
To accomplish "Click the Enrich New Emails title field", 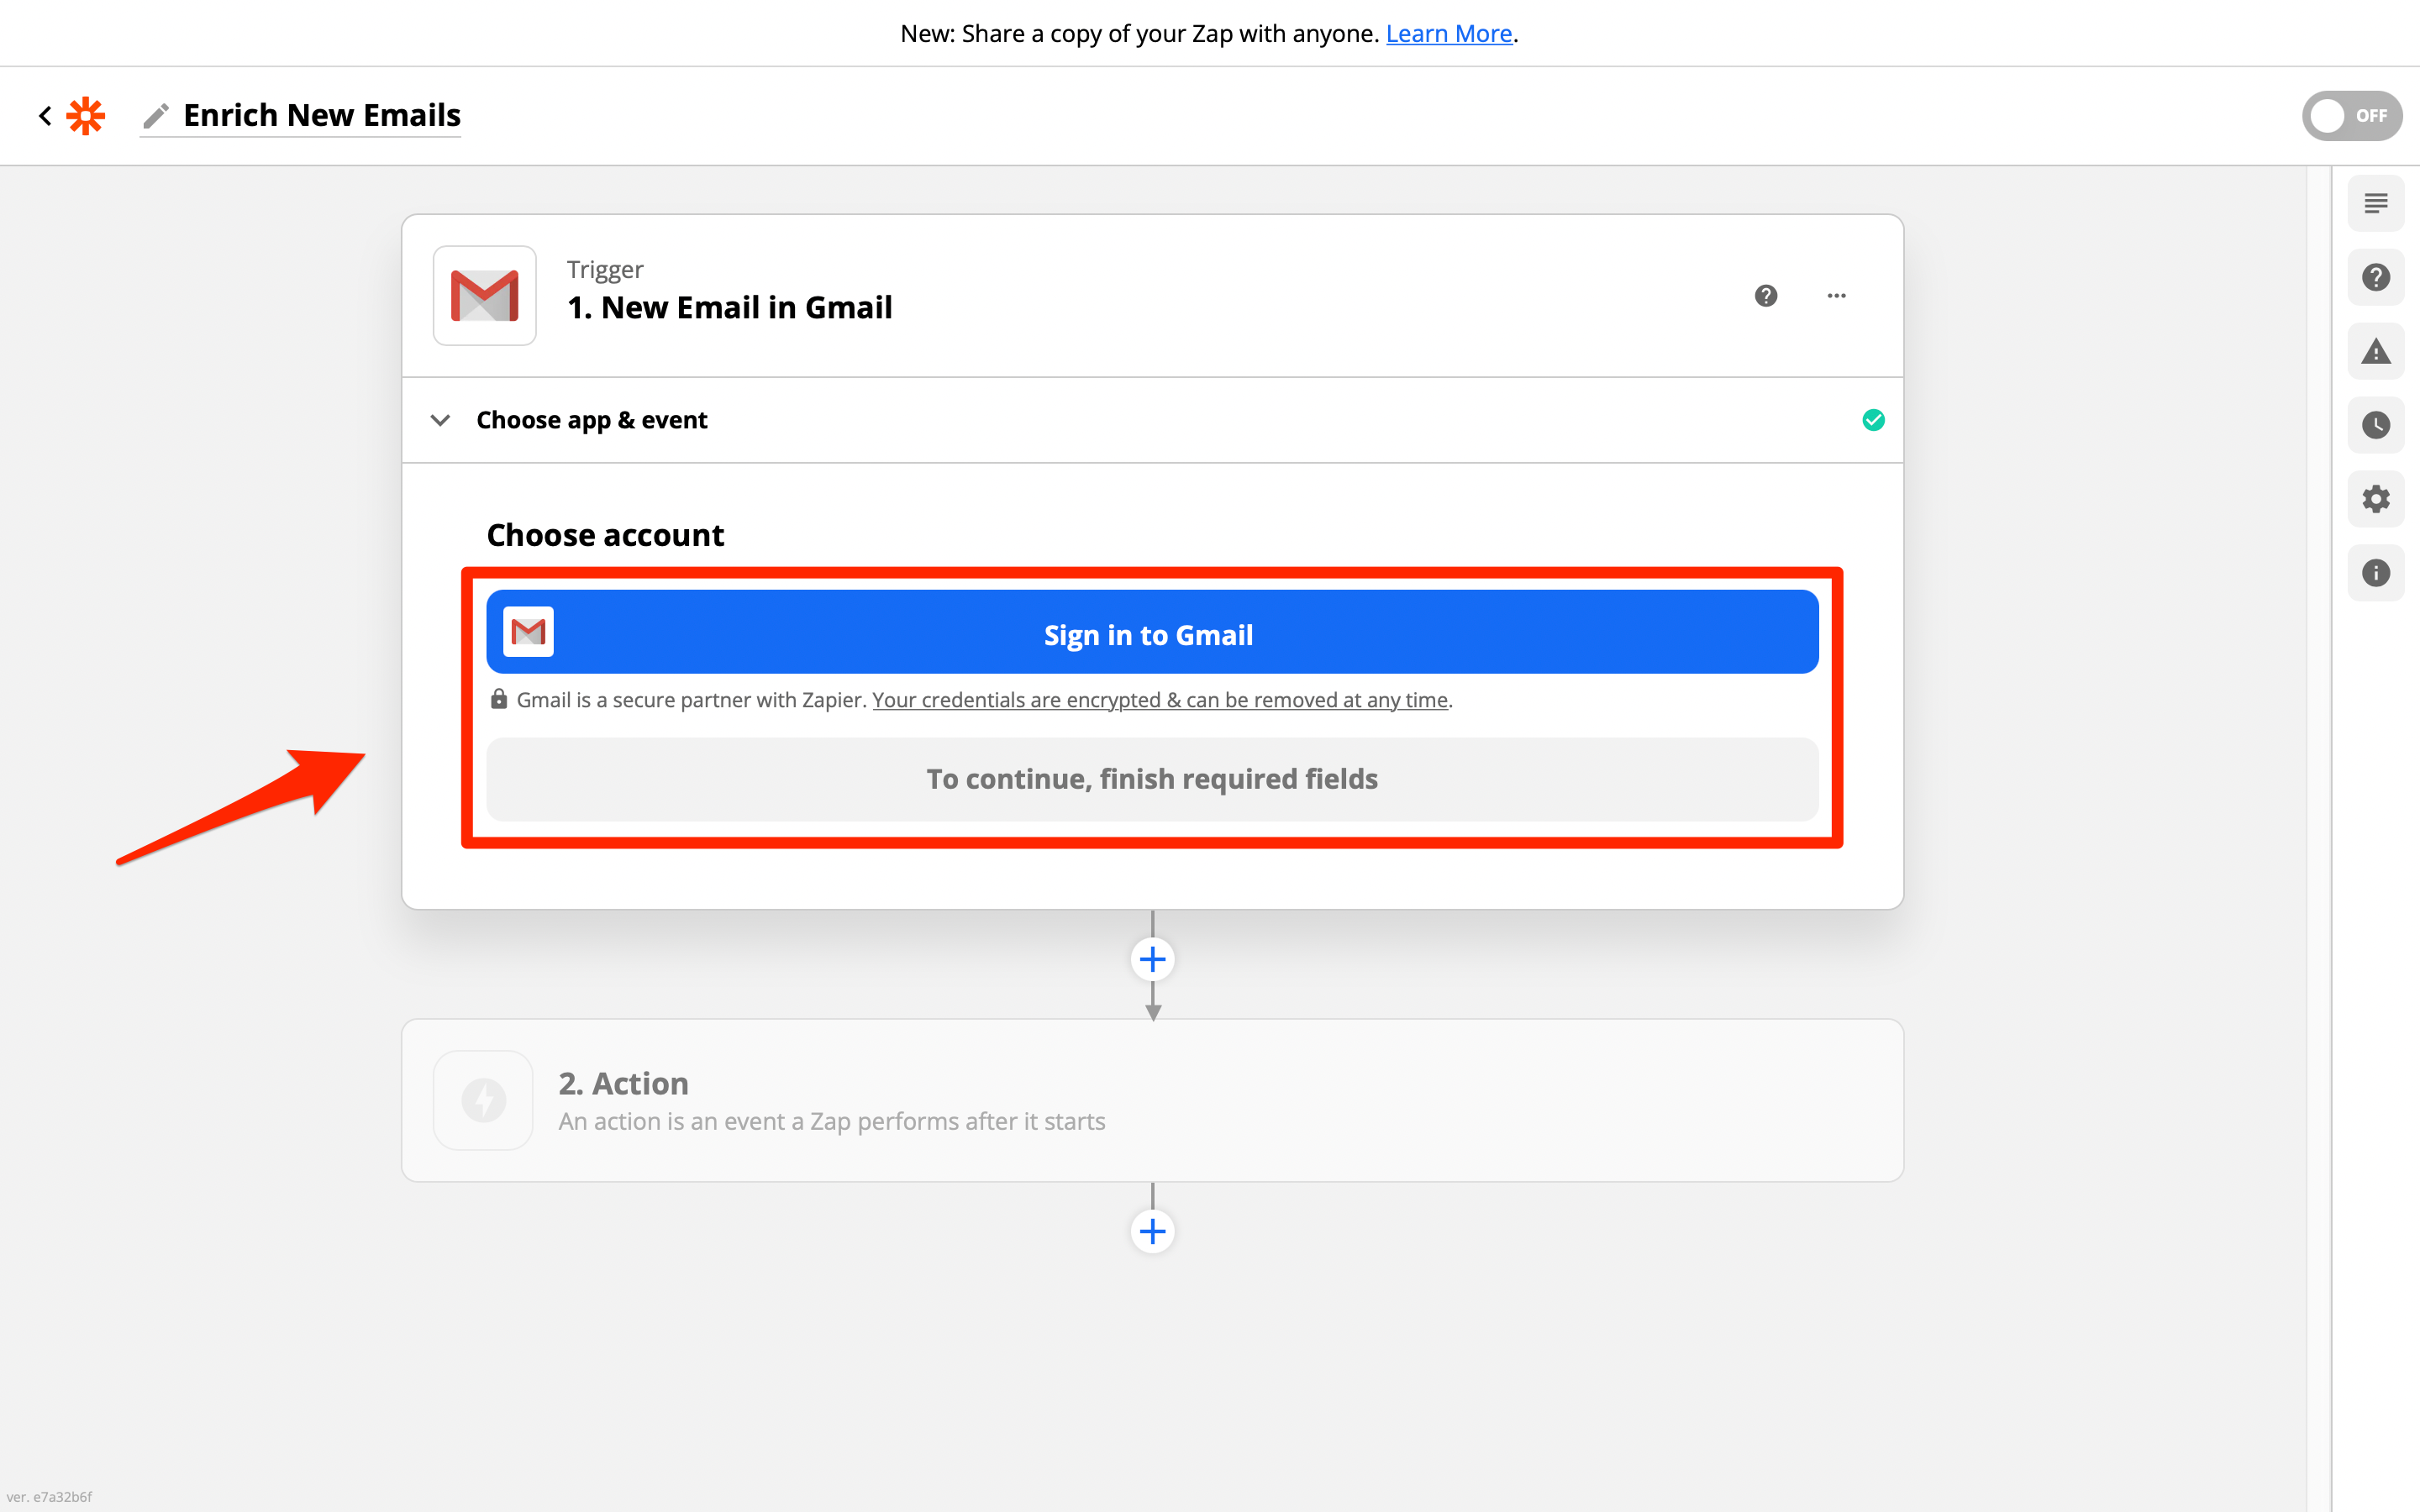I will [322, 116].
